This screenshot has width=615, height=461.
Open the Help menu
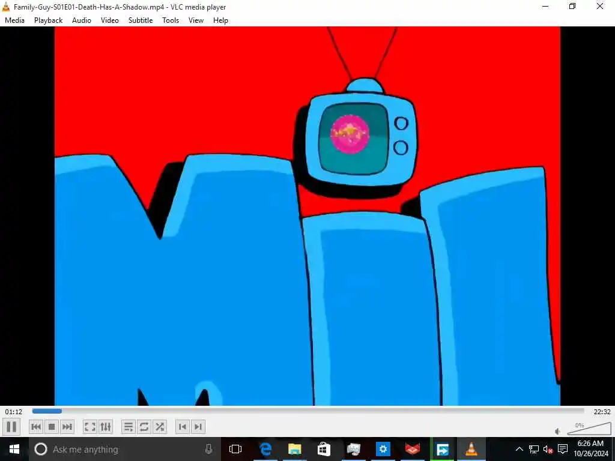[x=221, y=20]
